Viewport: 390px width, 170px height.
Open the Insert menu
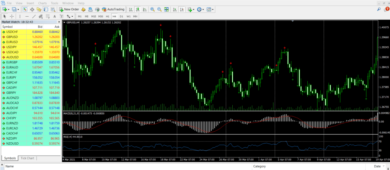pyautogui.click(x=30, y=3)
